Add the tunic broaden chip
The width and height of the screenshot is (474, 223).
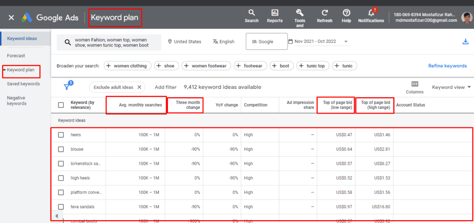pyautogui.click(x=344, y=66)
